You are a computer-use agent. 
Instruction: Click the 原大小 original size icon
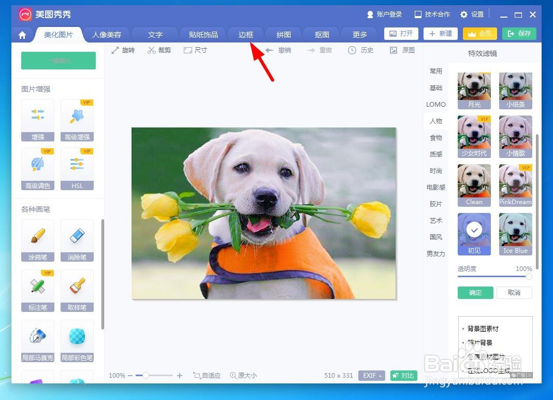pyautogui.click(x=243, y=376)
